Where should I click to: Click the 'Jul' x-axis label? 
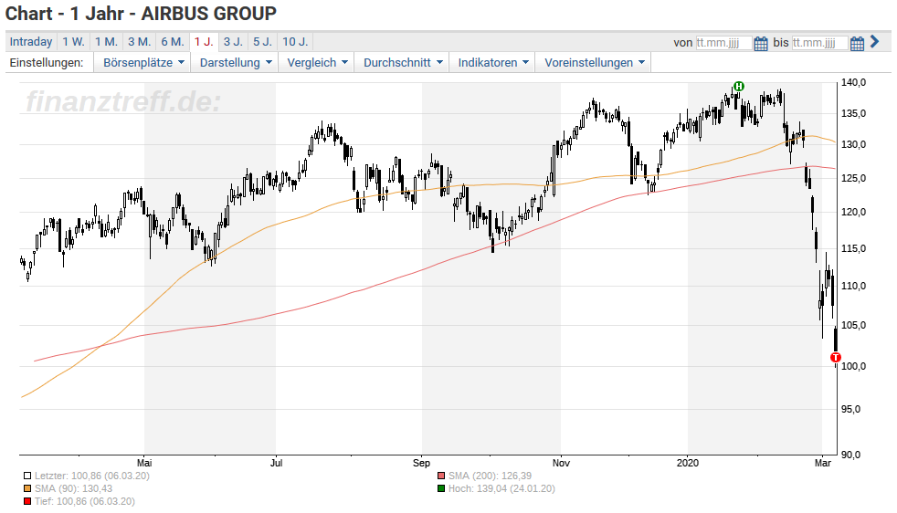276,463
